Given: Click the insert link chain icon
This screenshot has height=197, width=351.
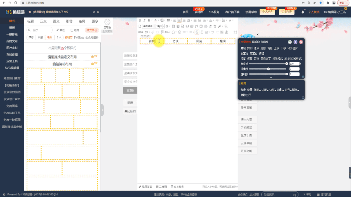Looking at the screenshot, I should click(153, 32).
